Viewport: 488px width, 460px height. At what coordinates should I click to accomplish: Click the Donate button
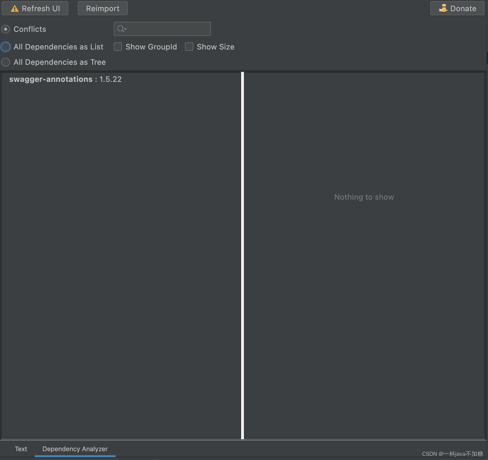pyautogui.click(x=457, y=8)
